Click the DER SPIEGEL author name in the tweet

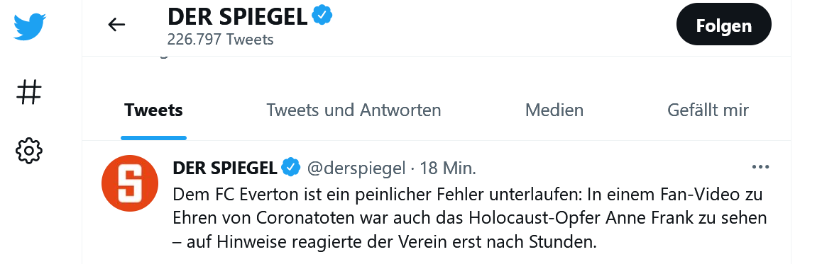[225, 168]
